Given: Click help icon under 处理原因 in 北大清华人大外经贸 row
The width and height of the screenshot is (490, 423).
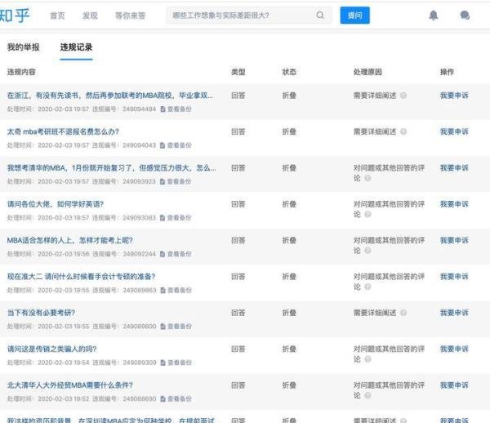Looking at the screenshot, I should coord(367,395).
